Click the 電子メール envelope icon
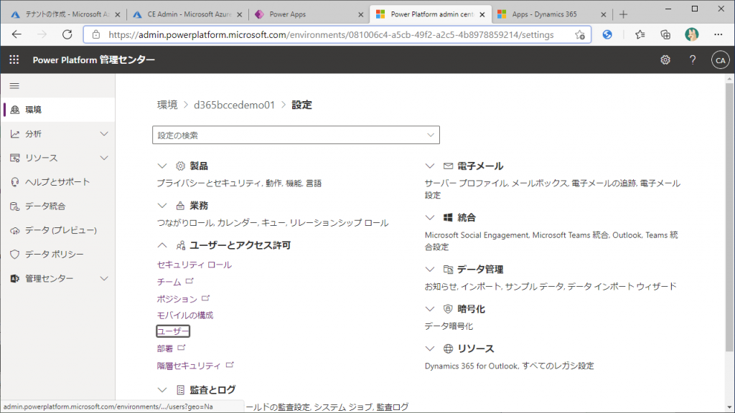The width and height of the screenshot is (735, 413). coord(448,166)
